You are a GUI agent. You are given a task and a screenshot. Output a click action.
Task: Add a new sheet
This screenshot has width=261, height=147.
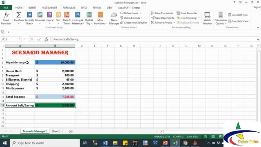pyautogui.click(x=71, y=131)
